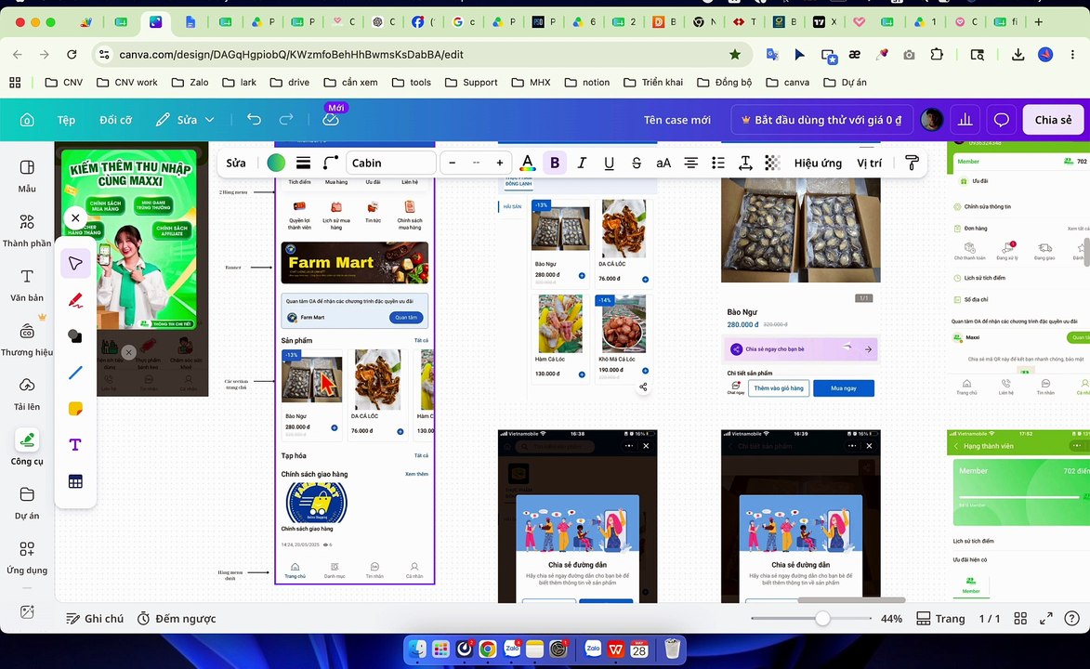Screen dimensions: 1090x669
Task: Open Ghi chú notes
Action: pyautogui.click(x=95, y=618)
